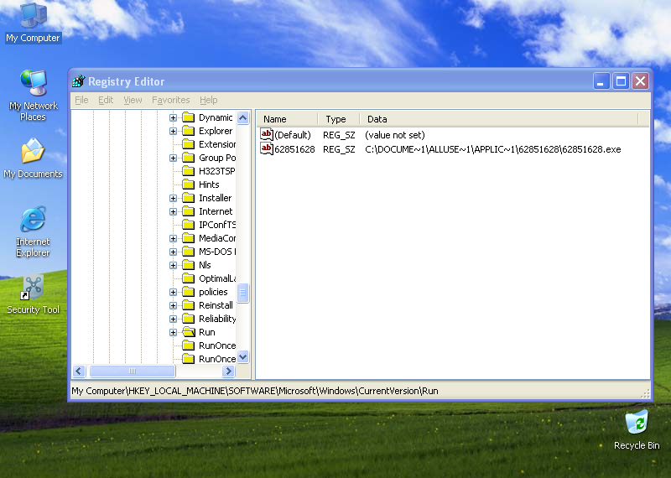Sort values by the Data column header

(499, 119)
